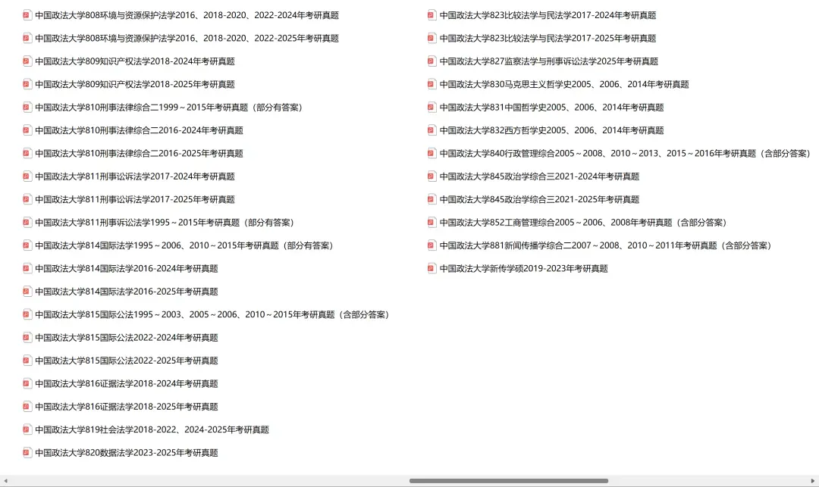819x487 pixels.
Task: Click the PDF icon beside 新传学硕2019-2023年考研真题
Action: 432,267
